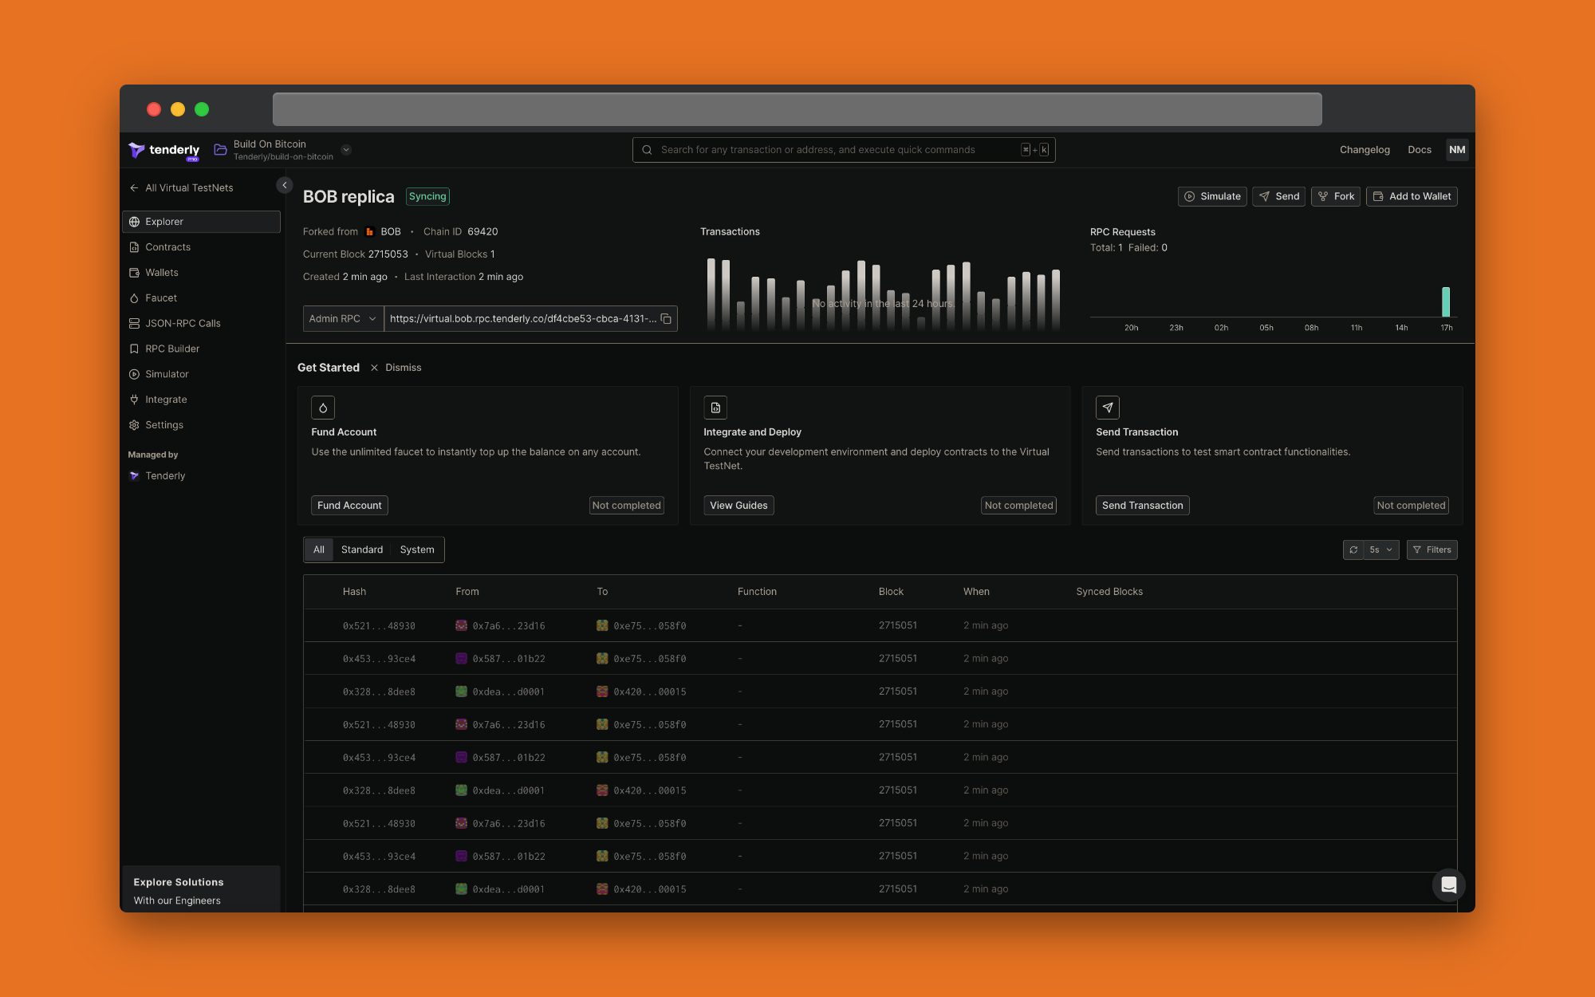This screenshot has width=1595, height=997.
Task: Select the All transactions filter
Action: point(318,550)
